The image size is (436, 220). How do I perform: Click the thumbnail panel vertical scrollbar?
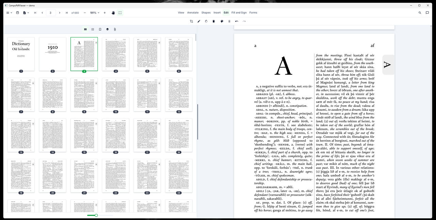pyautogui.click(x=196, y=38)
